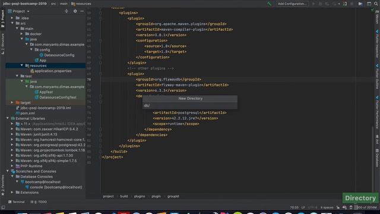Open the Database side tool window

378,158
